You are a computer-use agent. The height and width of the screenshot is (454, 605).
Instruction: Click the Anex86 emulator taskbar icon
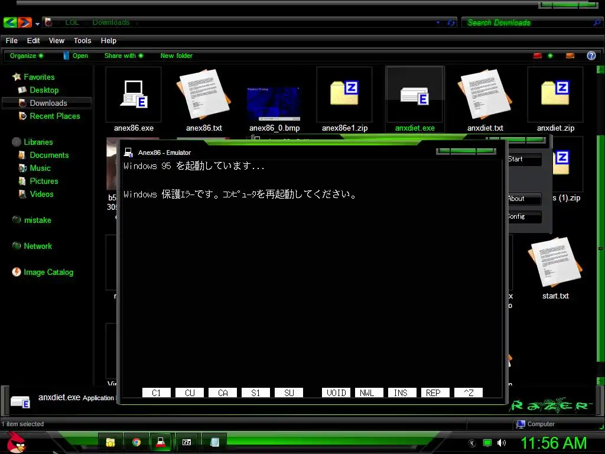point(161,442)
